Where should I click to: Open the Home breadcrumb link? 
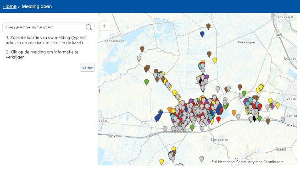10,6
